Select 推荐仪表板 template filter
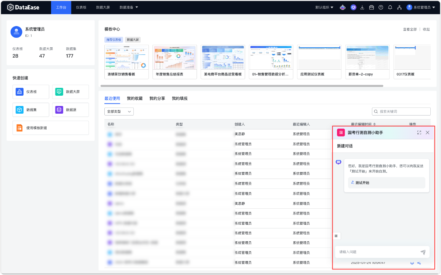 pyautogui.click(x=114, y=40)
